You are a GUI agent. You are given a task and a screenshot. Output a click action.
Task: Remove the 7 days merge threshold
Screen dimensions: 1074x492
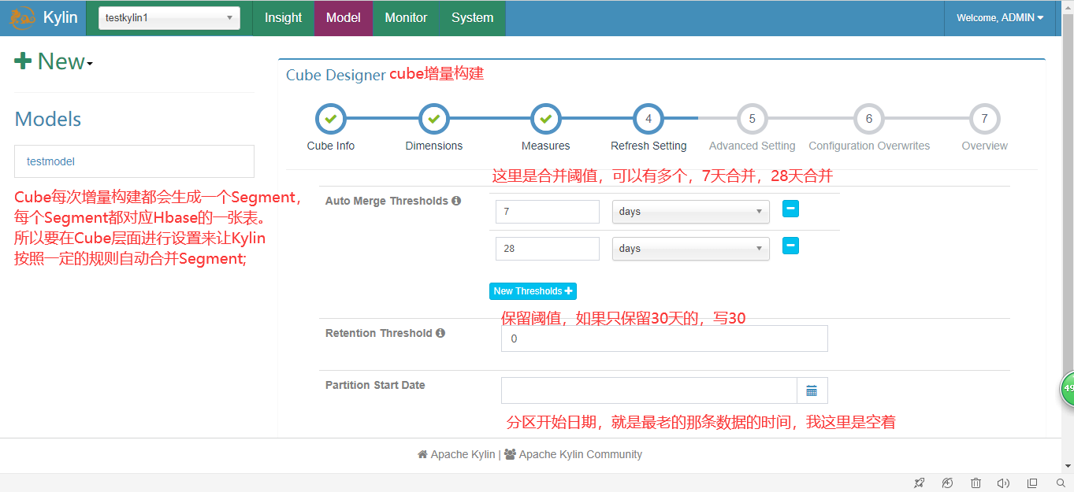790,209
